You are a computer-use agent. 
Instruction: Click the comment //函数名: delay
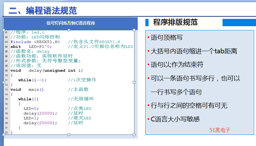click(x=30, y=51)
